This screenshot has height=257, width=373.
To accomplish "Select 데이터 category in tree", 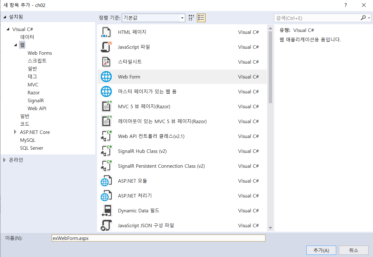I will (27, 37).
